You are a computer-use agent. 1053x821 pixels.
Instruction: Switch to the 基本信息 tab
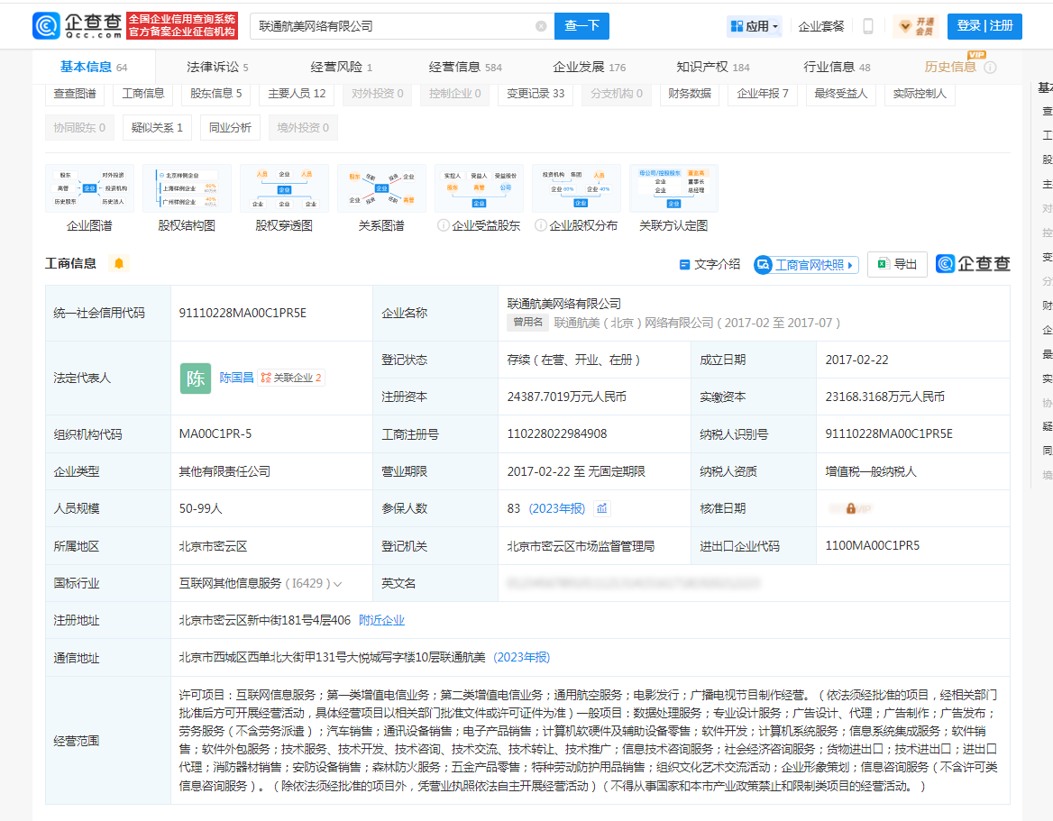tap(94, 67)
